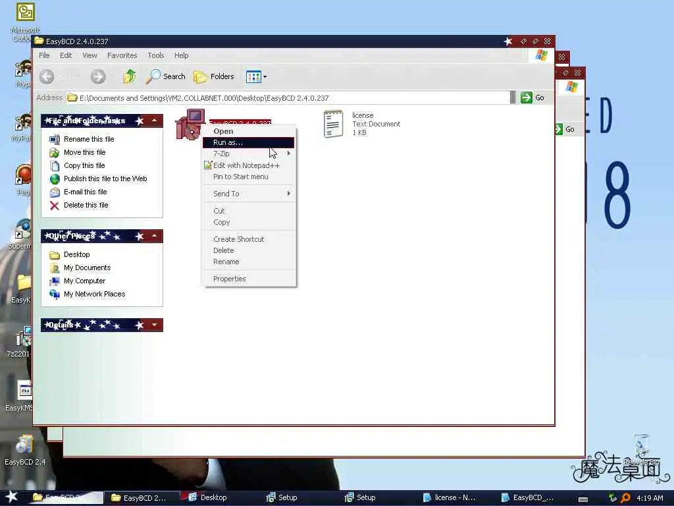Go up one folder level icon
Image resolution: width=674 pixels, height=506 pixels.
[130, 76]
